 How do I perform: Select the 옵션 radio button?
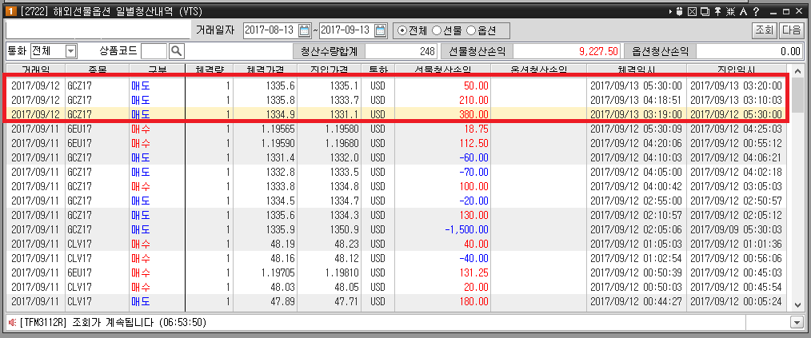tap(471, 30)
